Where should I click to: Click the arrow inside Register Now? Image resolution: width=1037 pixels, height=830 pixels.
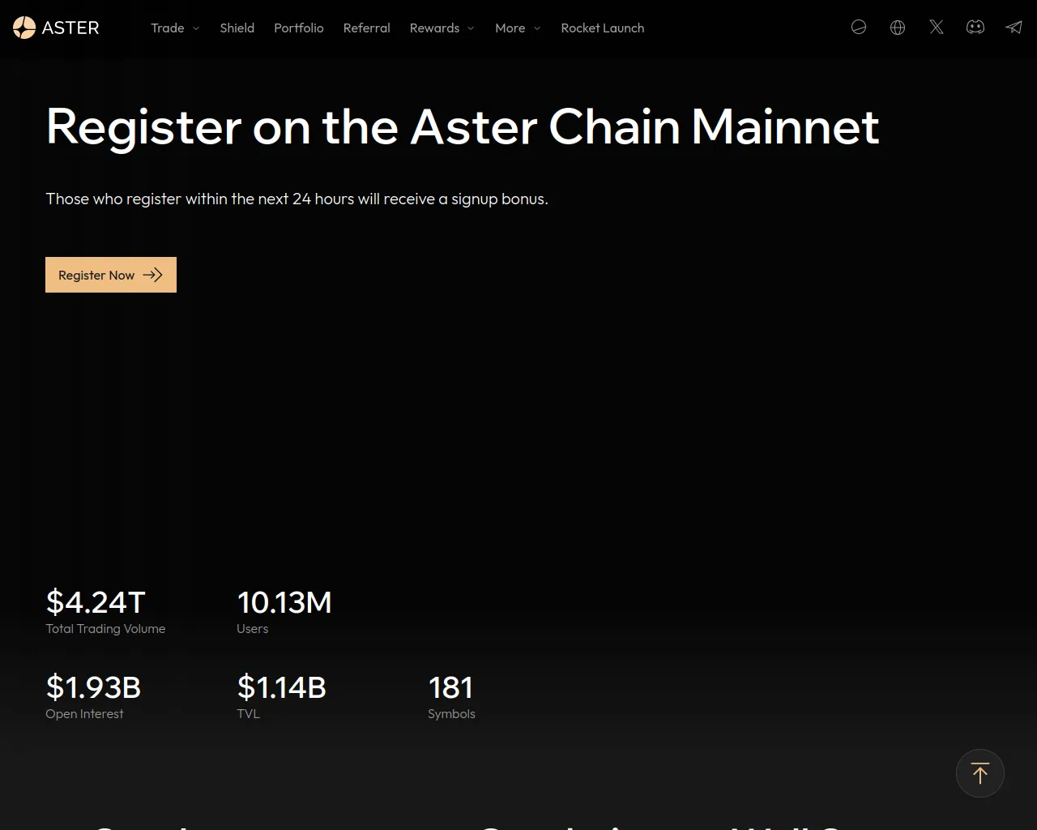tap(152, 275)
